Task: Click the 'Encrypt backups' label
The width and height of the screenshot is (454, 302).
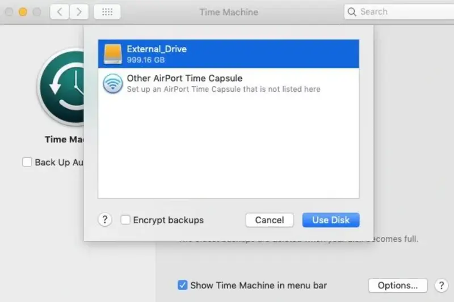Action: point(168,220)
